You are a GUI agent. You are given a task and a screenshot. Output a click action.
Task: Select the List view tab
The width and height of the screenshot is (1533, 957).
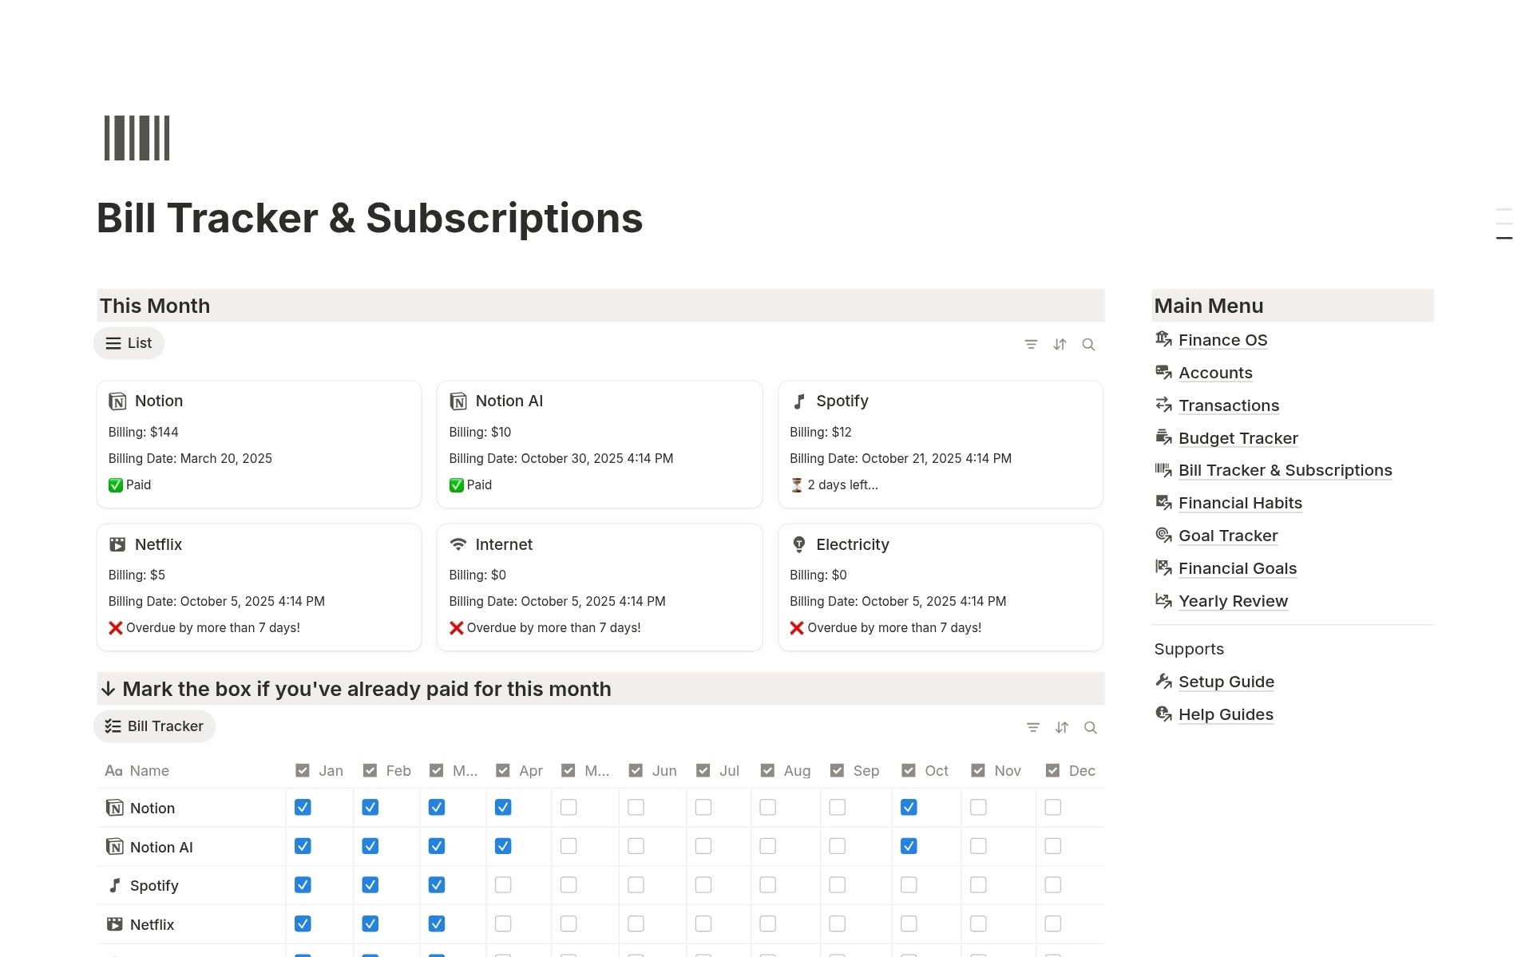coord(129,343)
